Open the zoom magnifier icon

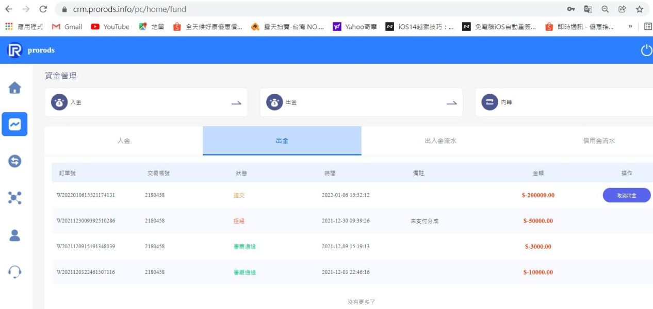605,9
